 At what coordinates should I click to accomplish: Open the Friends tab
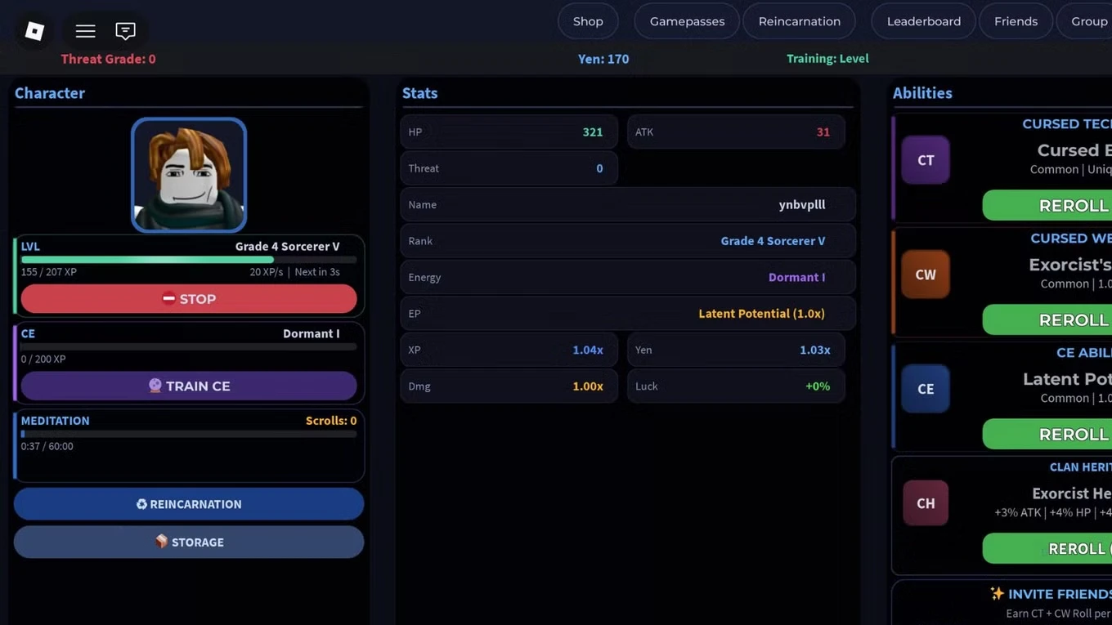click(x=1016, y=21)
